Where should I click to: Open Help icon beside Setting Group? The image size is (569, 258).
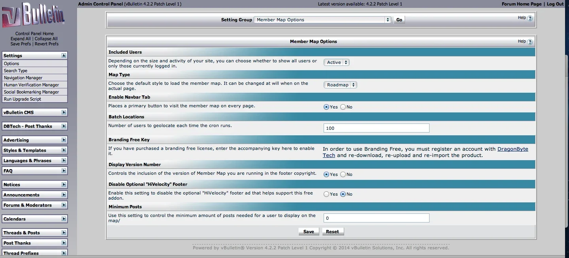point(530,18)
